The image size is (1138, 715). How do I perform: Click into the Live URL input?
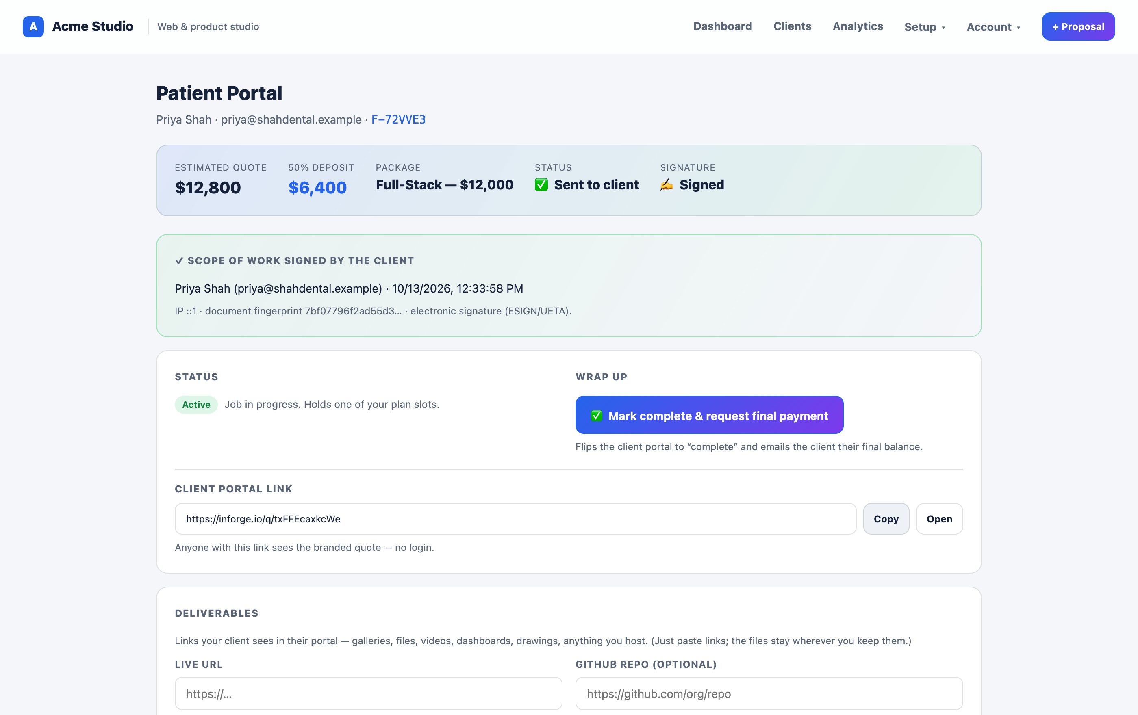click(368, 693)
